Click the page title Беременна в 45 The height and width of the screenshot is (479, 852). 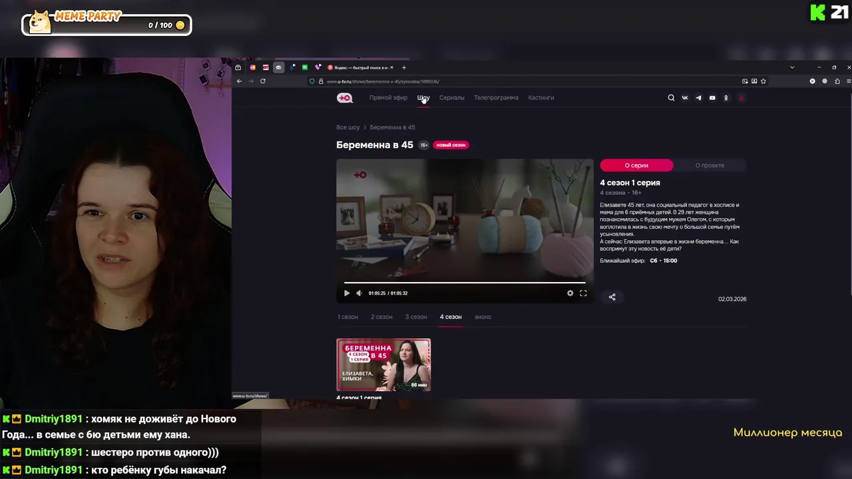tap(375, 145)
